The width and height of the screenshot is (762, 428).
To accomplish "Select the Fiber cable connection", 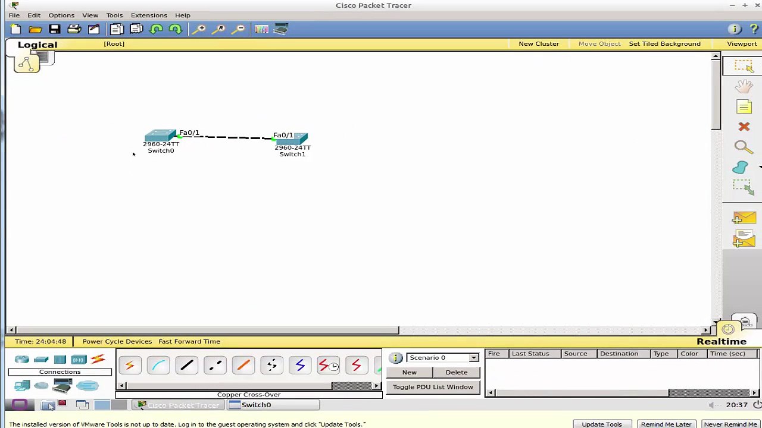I will tap(243, 366).
